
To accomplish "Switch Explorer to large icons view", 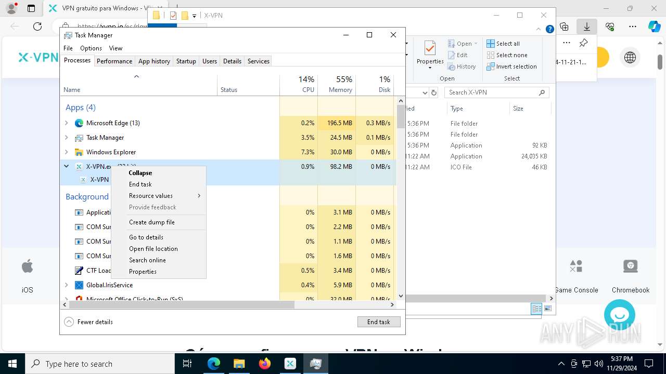I will (548, 309).
